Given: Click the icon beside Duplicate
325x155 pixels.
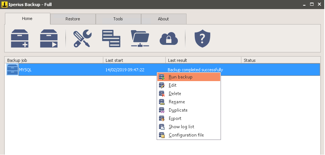Looking at the screenshot, I should pos(162,110).
